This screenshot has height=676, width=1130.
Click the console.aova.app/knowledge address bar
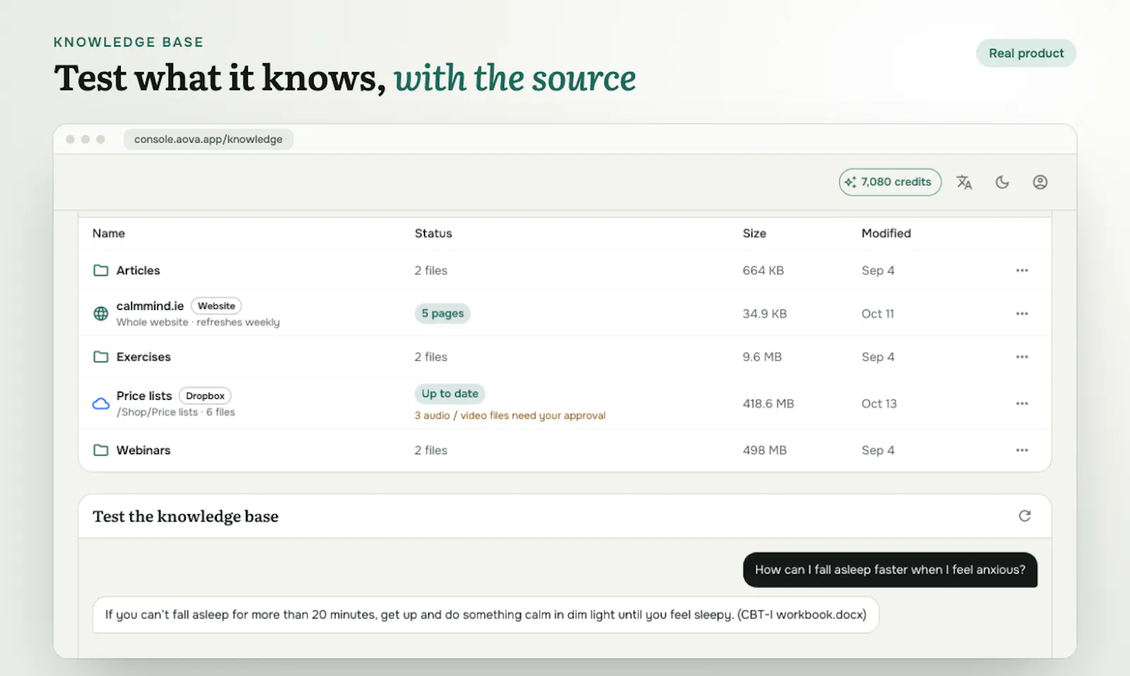208,139
